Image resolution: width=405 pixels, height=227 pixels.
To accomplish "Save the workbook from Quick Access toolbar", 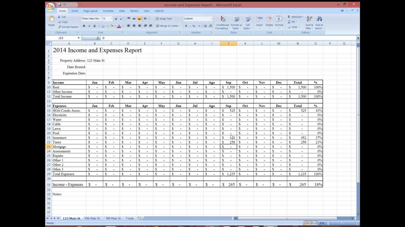I will tap(59, 5).
